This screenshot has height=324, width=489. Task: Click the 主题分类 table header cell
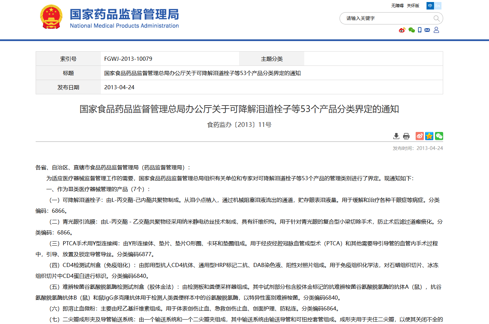(x=272, y=59)
